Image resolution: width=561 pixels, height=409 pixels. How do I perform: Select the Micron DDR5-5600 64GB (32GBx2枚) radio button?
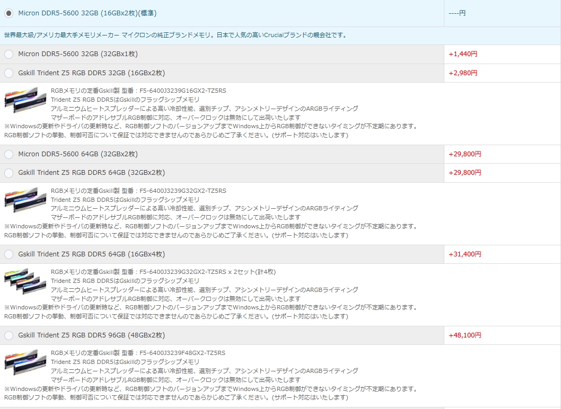pyautogui.click(x=8, y=154)
